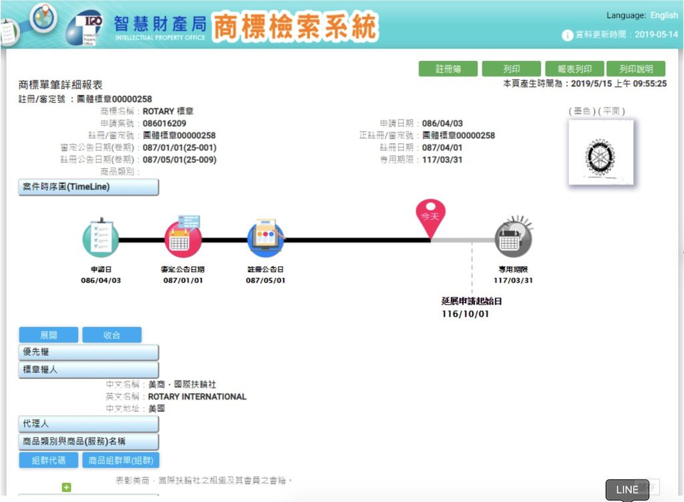Select 專用期限 value 117/03/31 in details

[x=442, y=160]
